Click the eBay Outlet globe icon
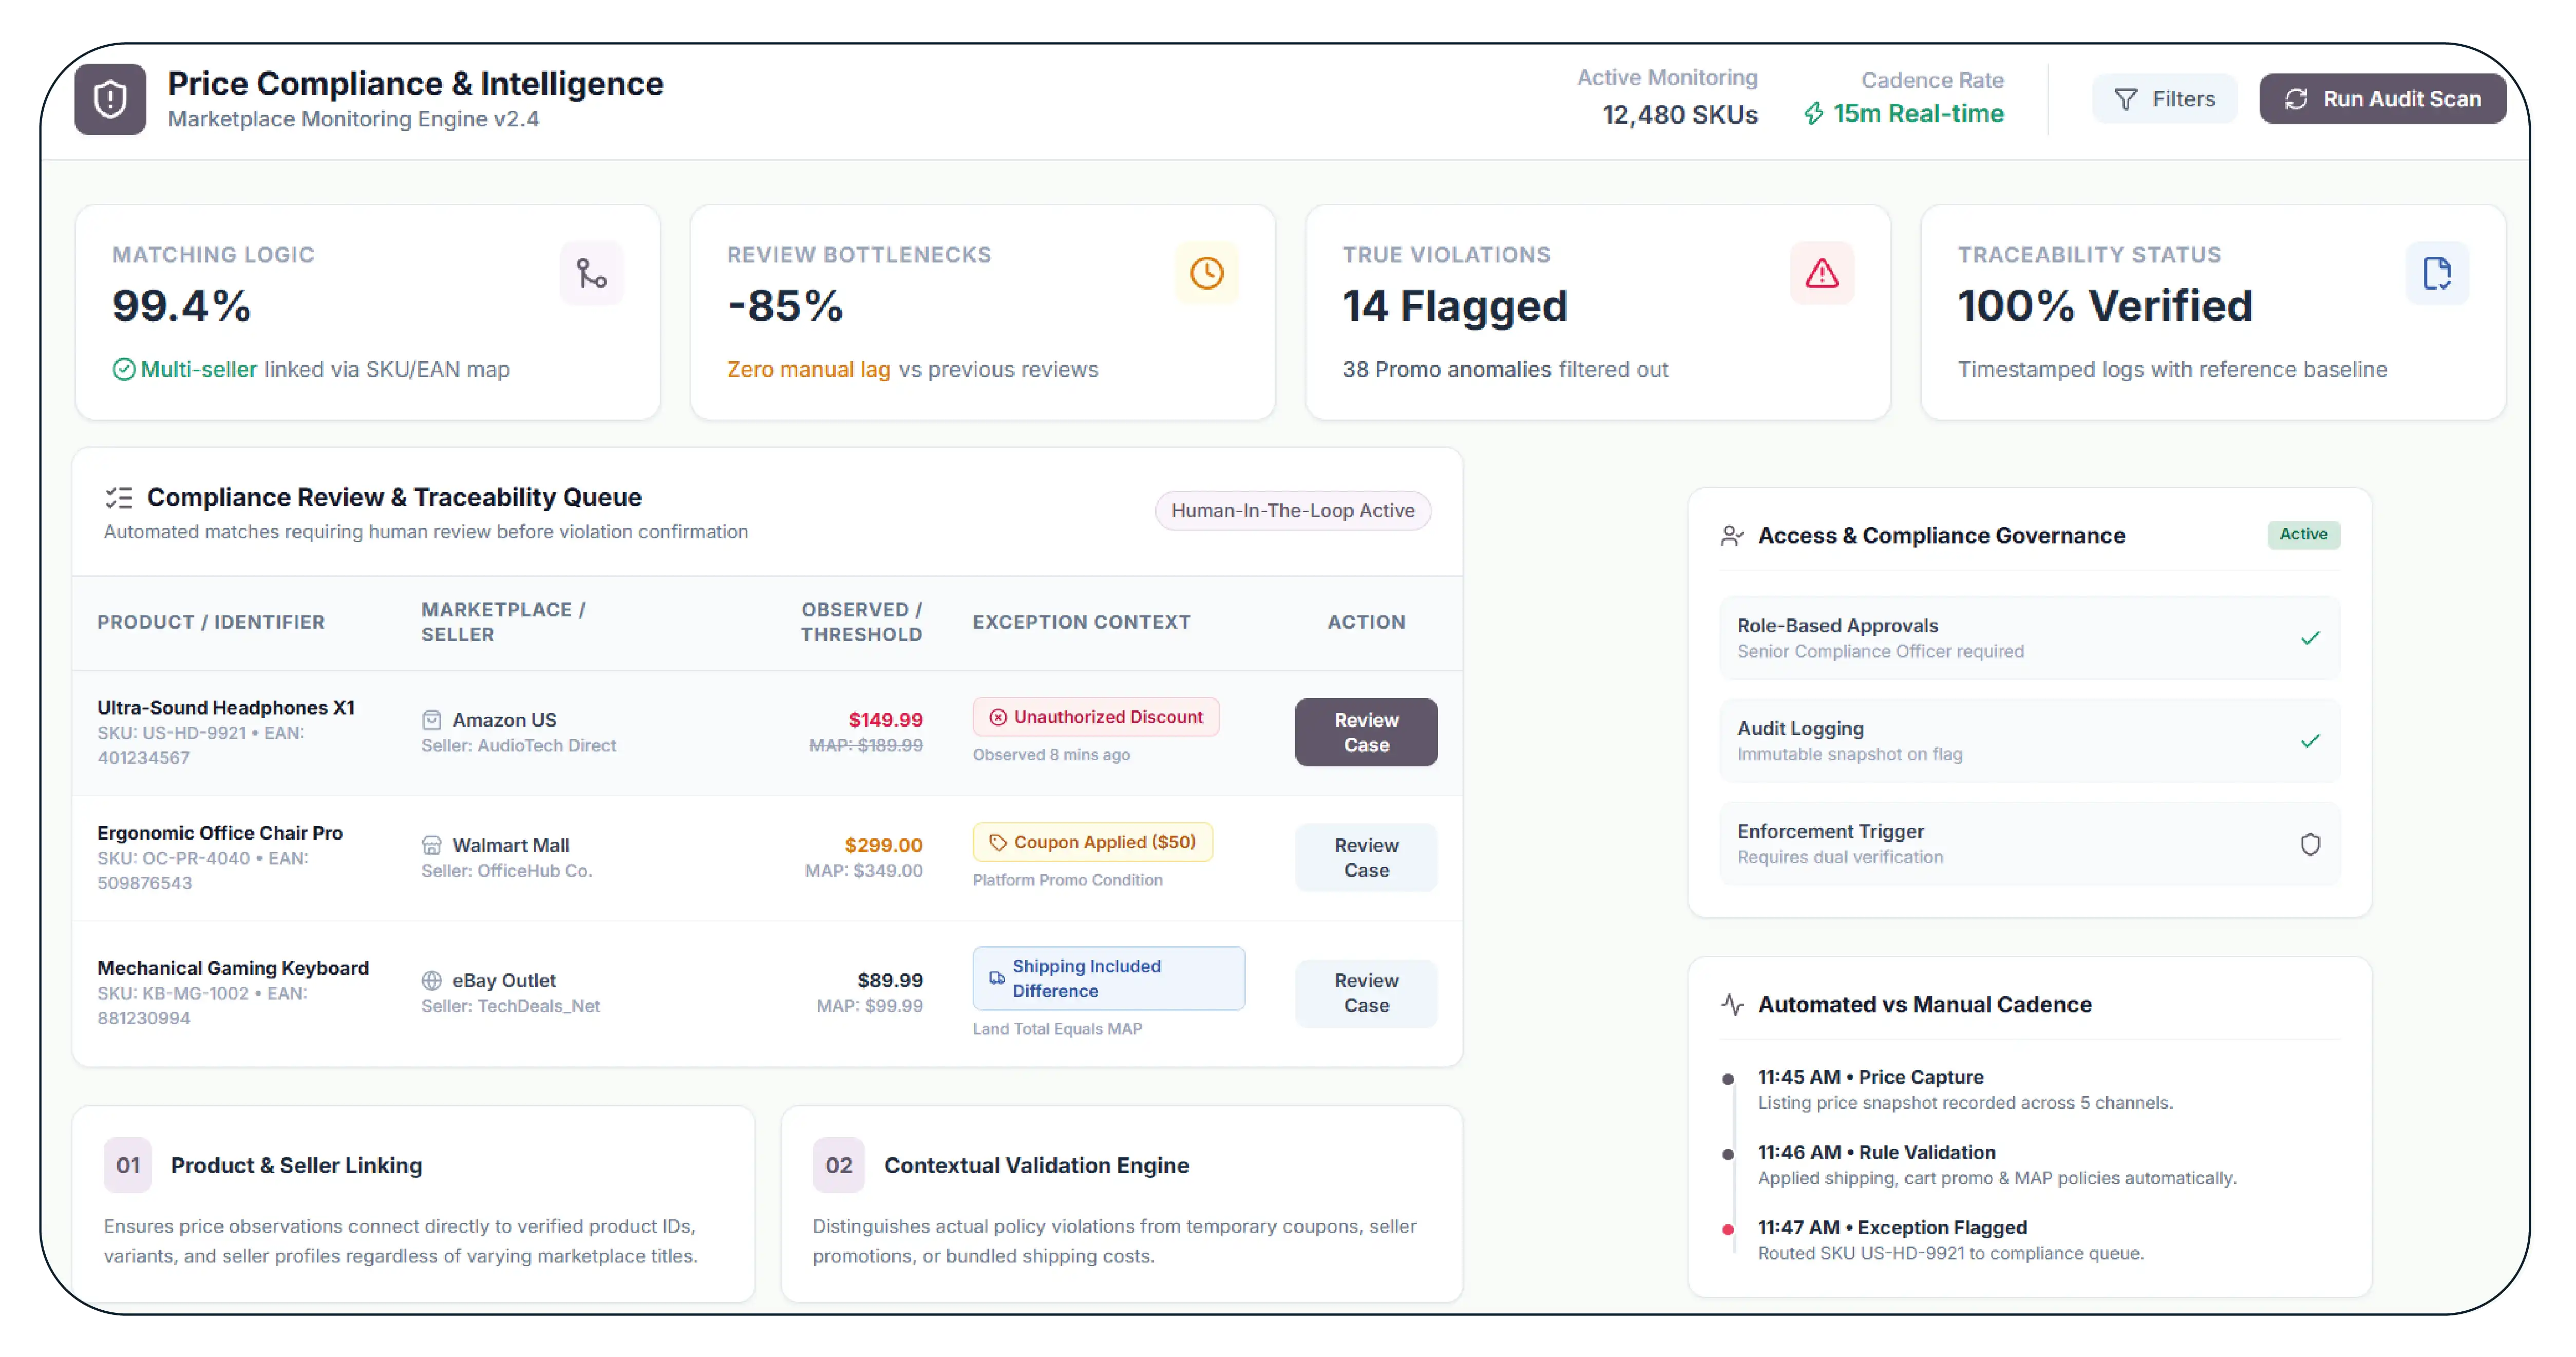The image size is (2576, 1357). [431, 980]
